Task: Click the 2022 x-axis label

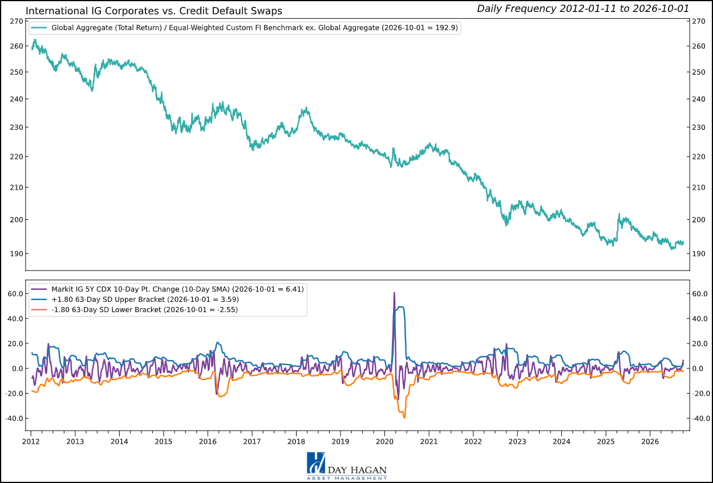Action: pos(473,441)
